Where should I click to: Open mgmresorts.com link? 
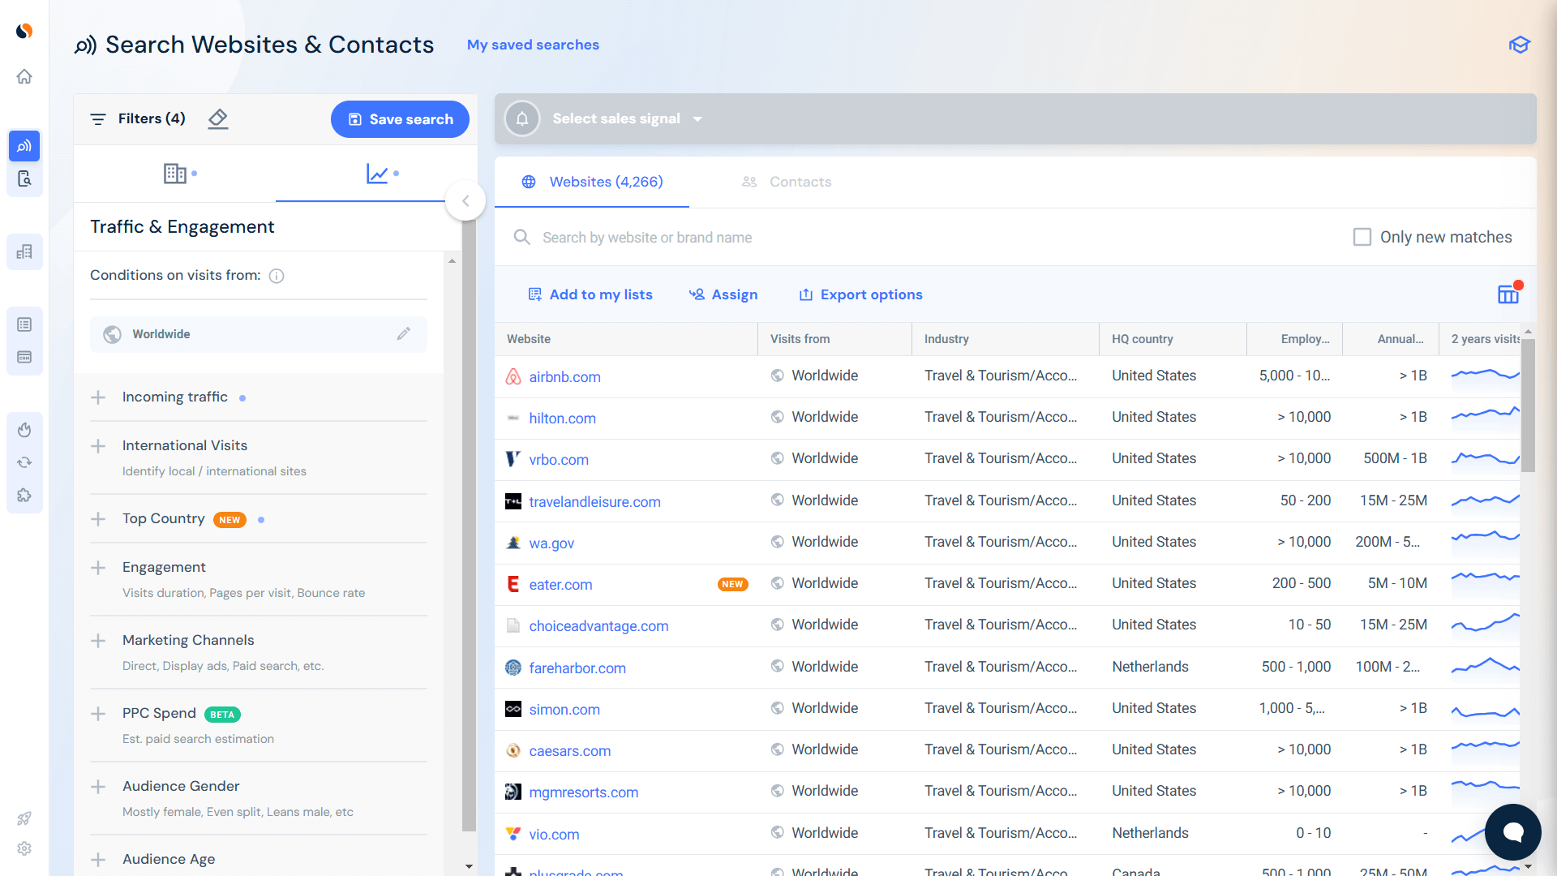[x=583, y=792]
